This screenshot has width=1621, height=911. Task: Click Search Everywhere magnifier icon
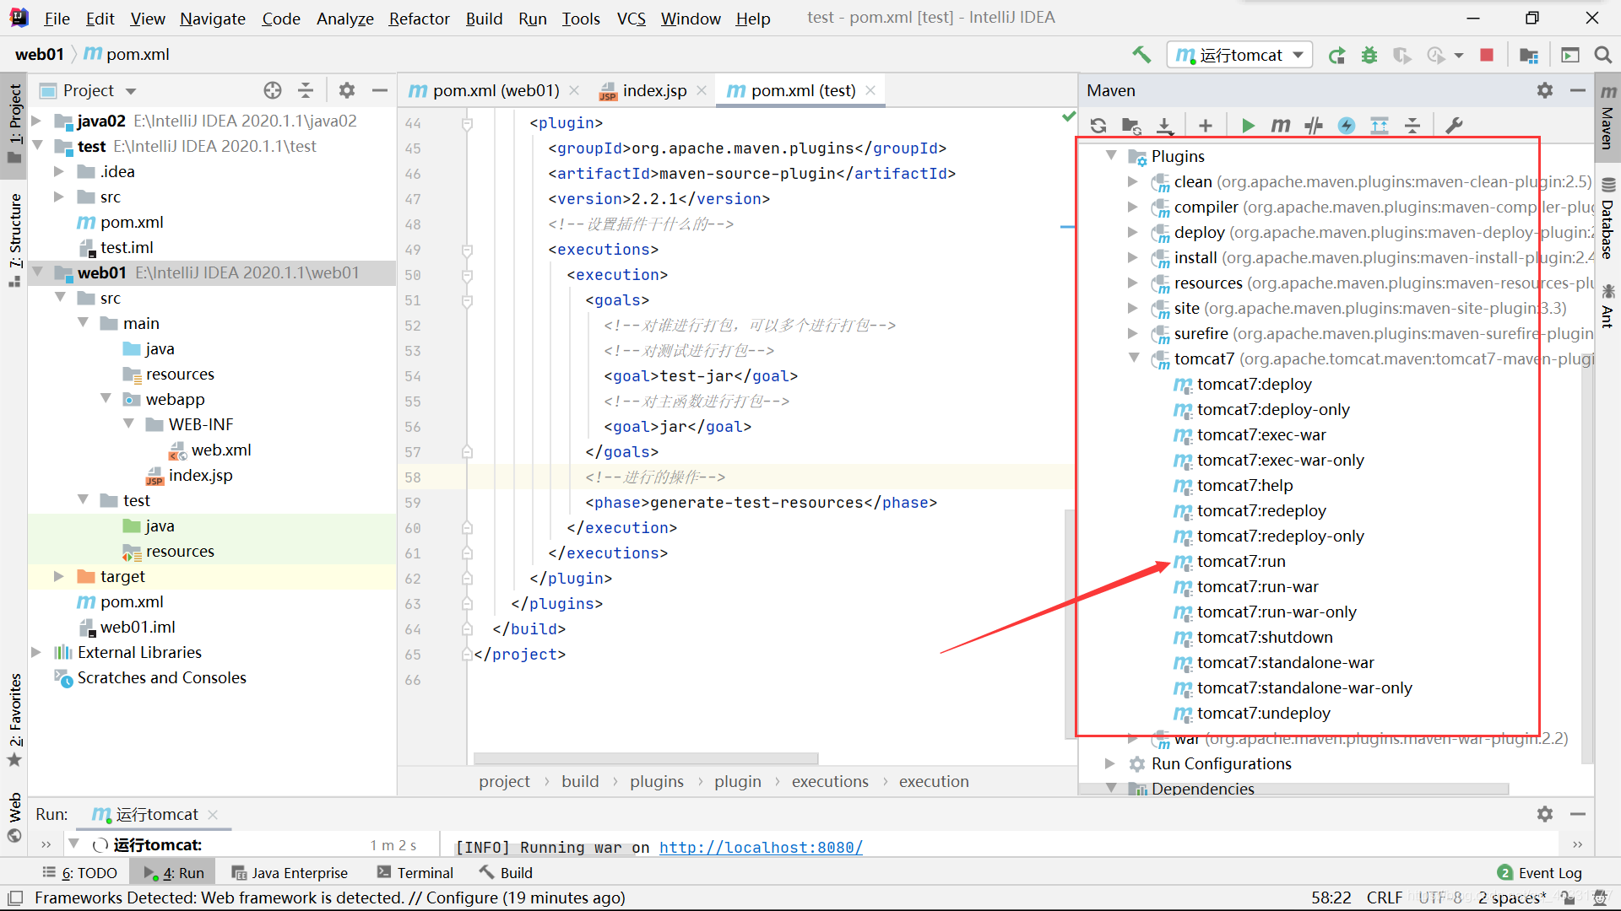click(x=1602, y=55)
